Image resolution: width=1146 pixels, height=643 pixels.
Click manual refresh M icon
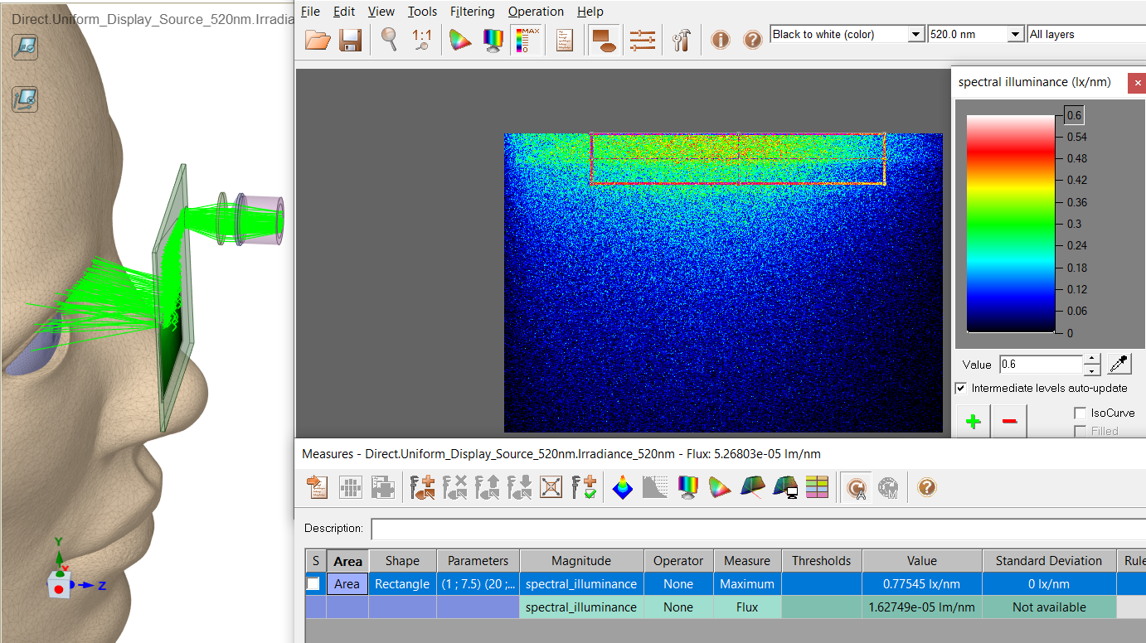pos(888,487)
